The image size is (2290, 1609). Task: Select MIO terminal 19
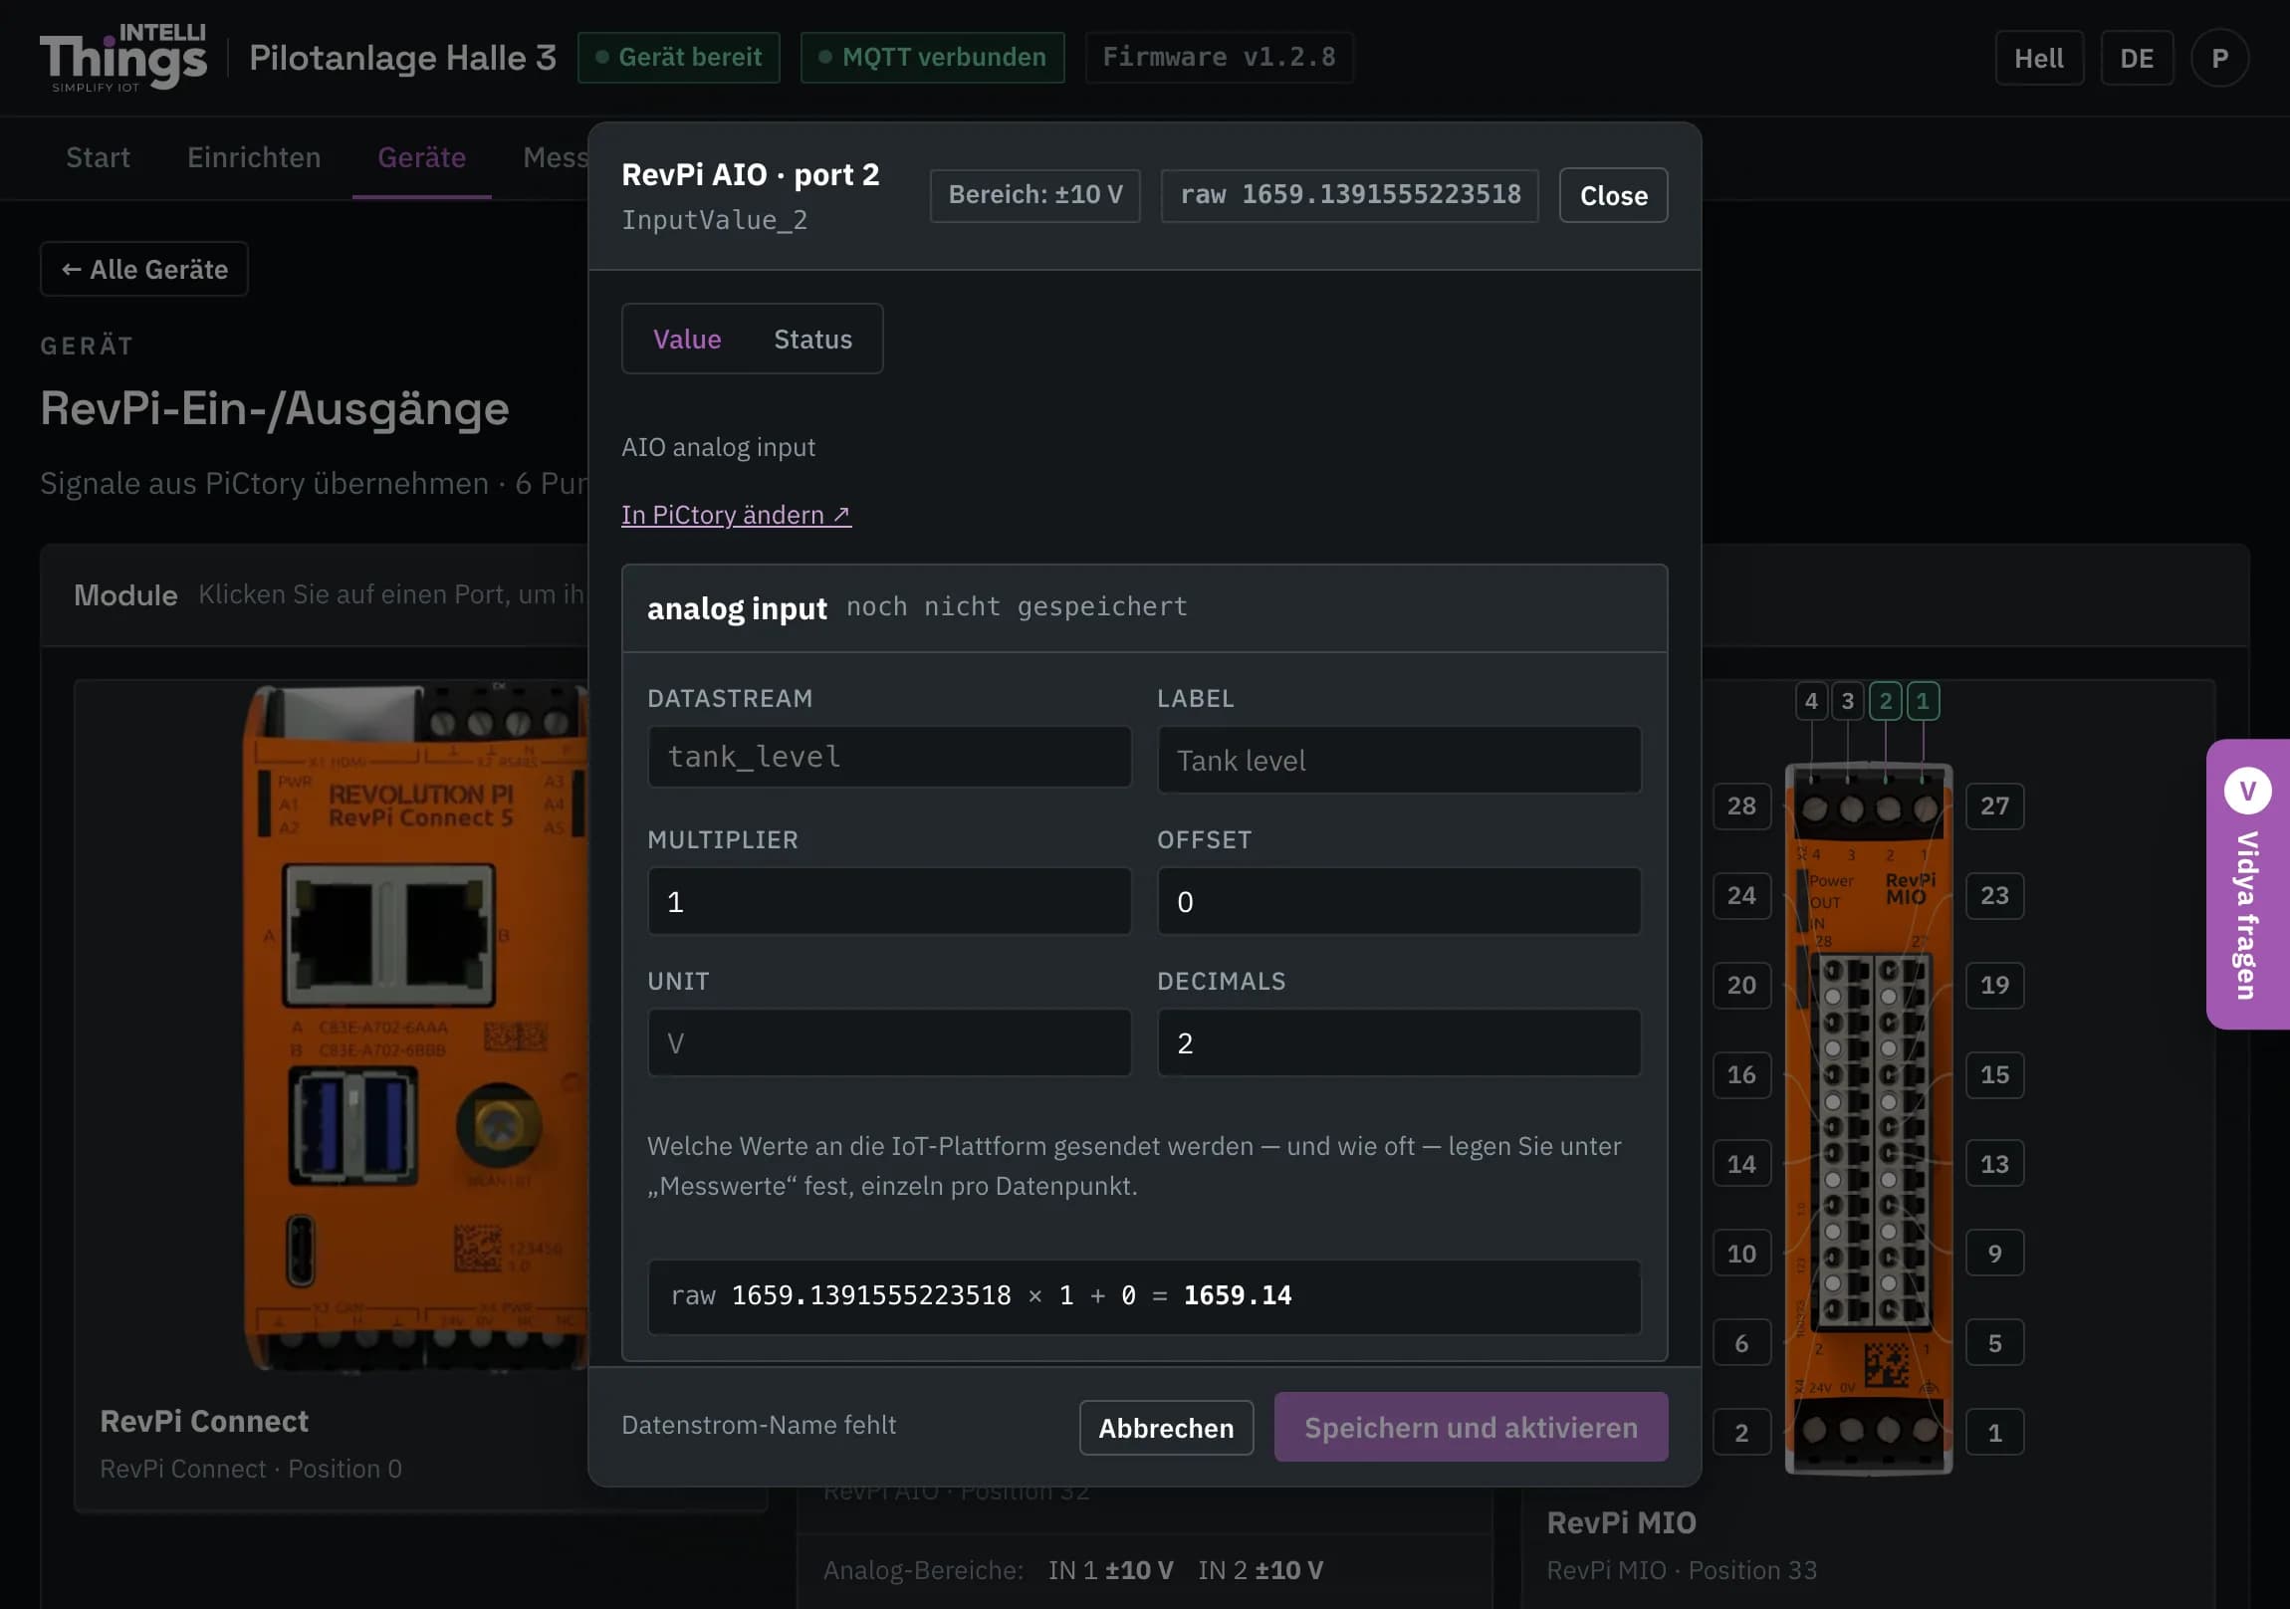(1994, 986)
